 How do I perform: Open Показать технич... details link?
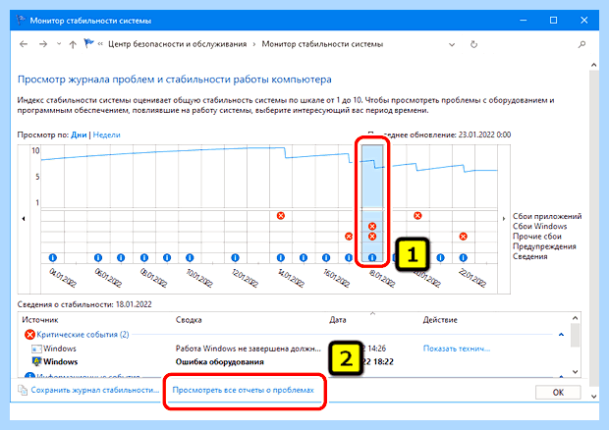pyautogui.click(x=457, y=349)
